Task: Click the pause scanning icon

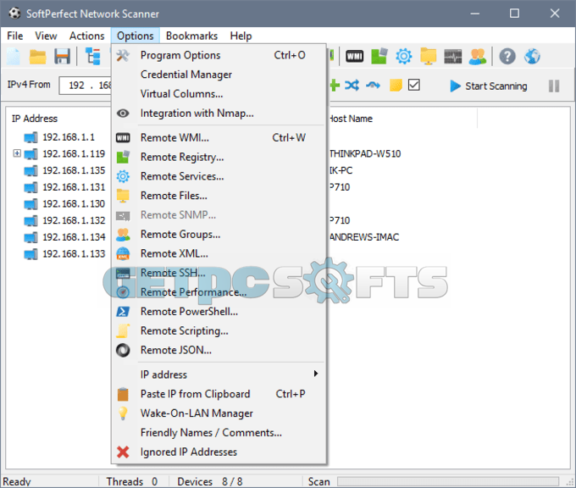Action: click(554, 86)
